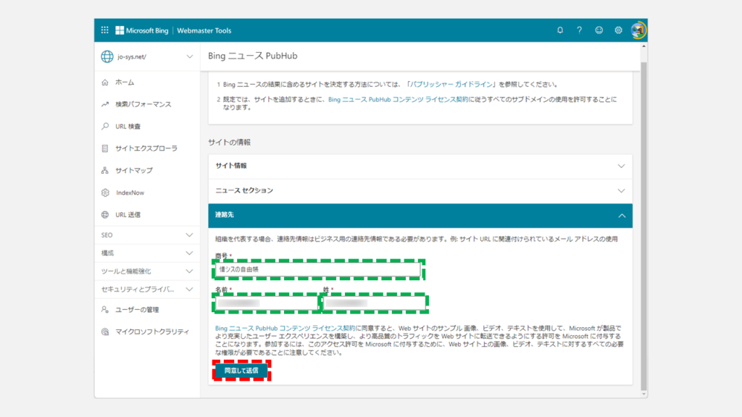This screenshot has width=742, height=417.
Task: Click the page vertical scrollbar
Action: [643, 217]
